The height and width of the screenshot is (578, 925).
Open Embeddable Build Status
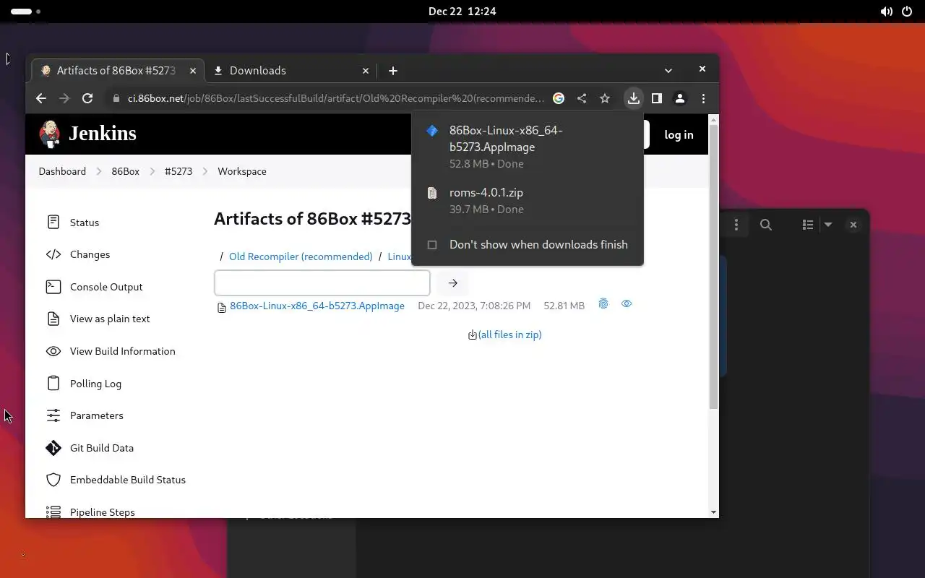[127, 480]
